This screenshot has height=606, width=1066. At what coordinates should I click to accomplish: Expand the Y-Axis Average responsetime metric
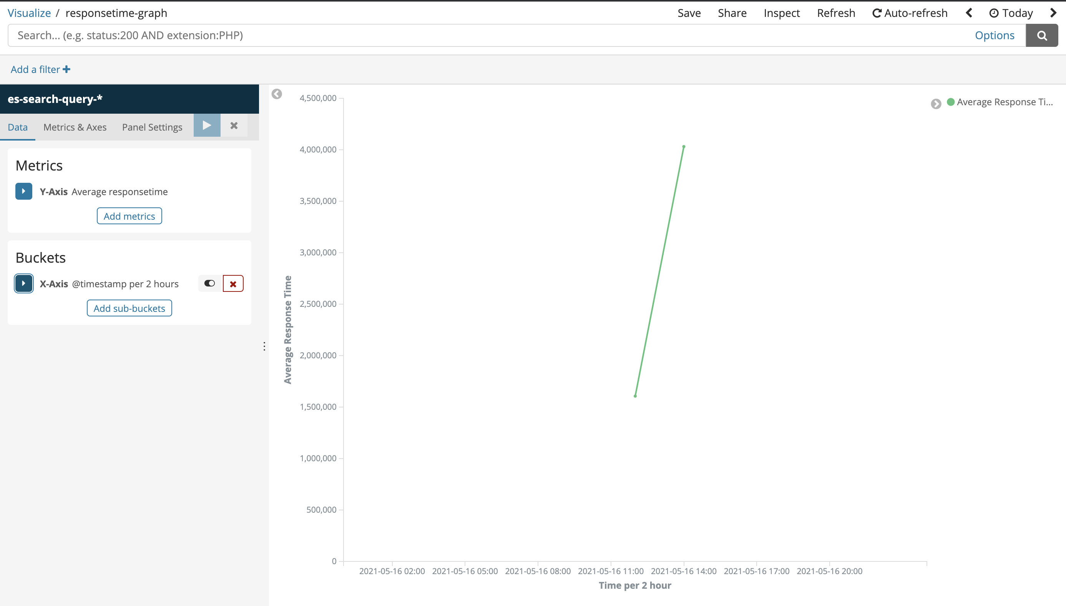click(24, 191)
